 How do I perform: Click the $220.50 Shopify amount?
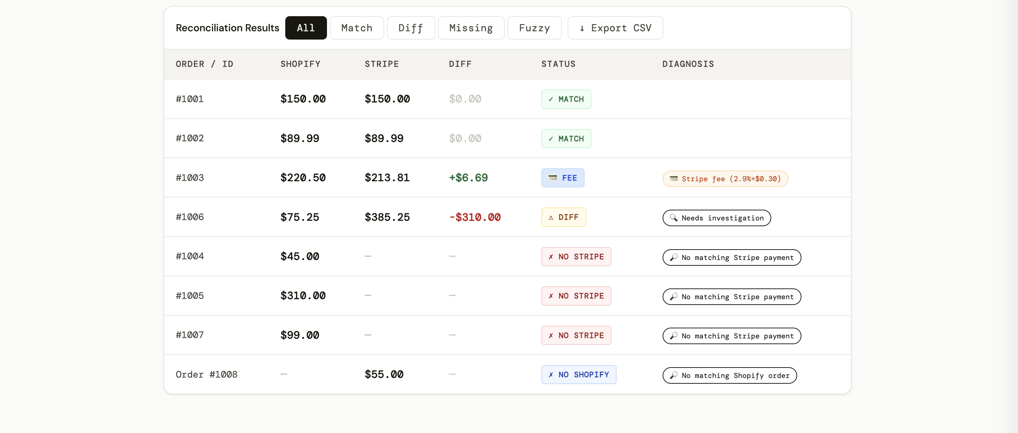tap(303, 177)
